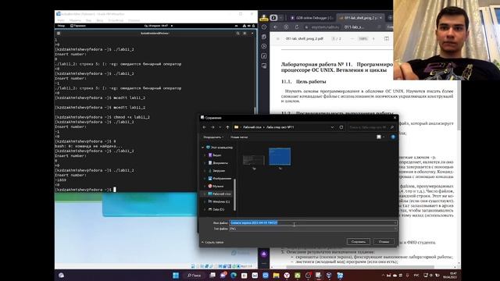
Task: Click the file name input field
Action: coord(312,222)
